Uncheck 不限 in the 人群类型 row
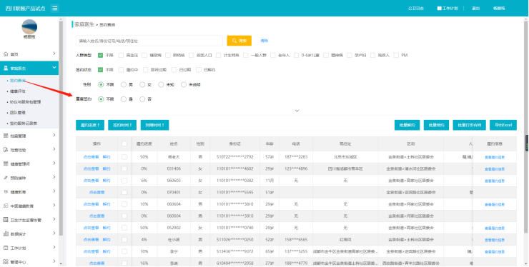The image size is (529, 267). [x=101, y=55]
